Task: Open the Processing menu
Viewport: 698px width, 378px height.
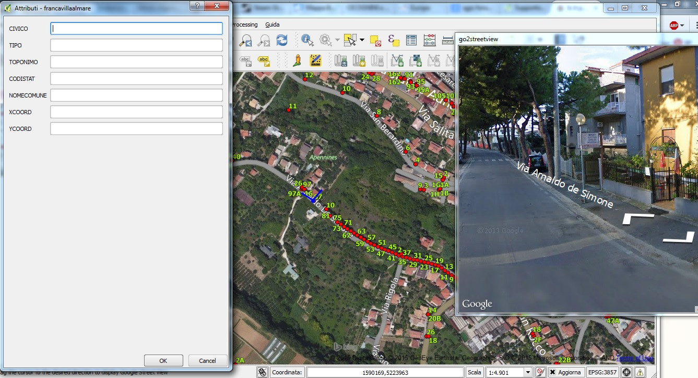Action: pos(244,25)
